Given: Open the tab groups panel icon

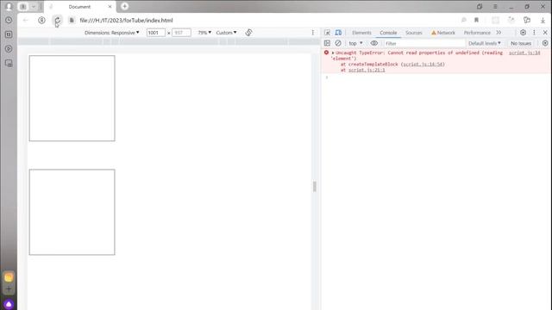Looking at the screenshot, I should pyautogui.click(x=23, y=6).
